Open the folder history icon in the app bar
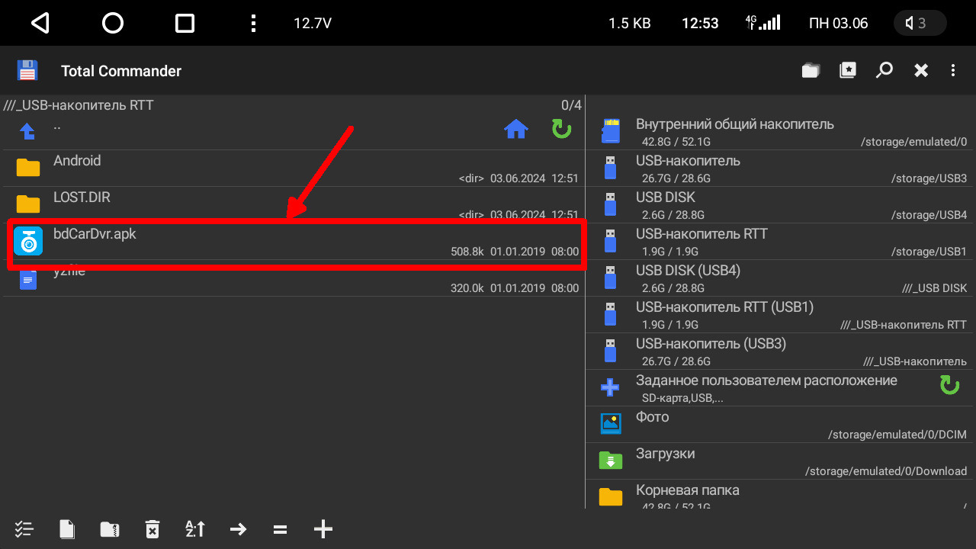This screenshot has height=549, width=976. click(811, 71)
